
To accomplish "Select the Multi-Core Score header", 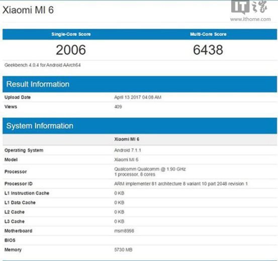I will point(208,34).
